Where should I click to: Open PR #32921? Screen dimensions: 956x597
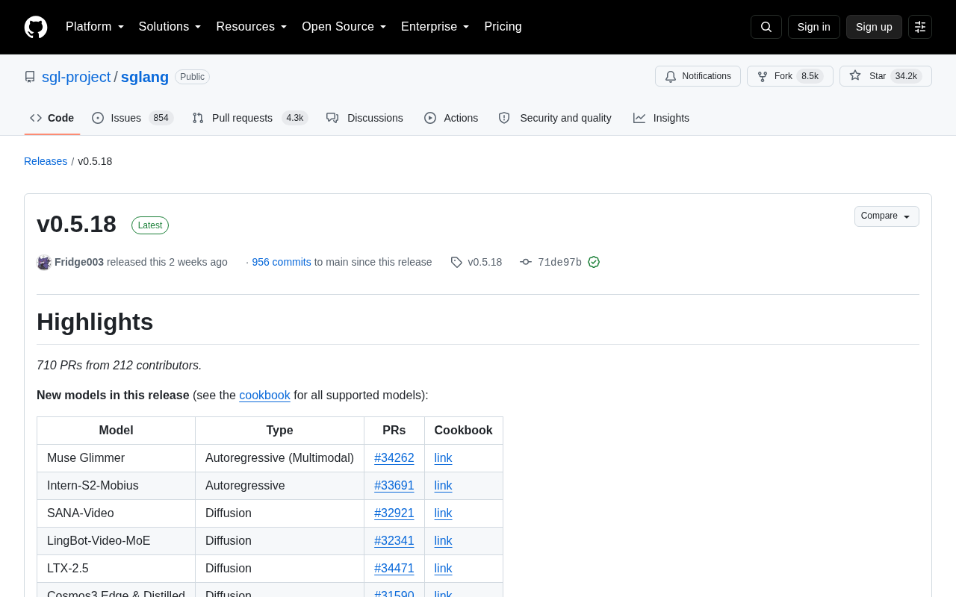point(394,513)
